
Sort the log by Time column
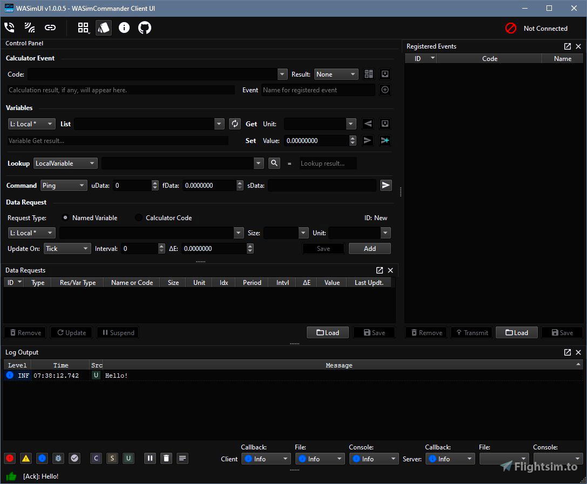(60, 365)
